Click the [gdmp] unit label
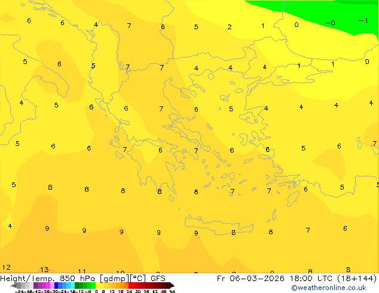Image resolution: width=379 pixels, height=293 pixels. pos(115,279)
